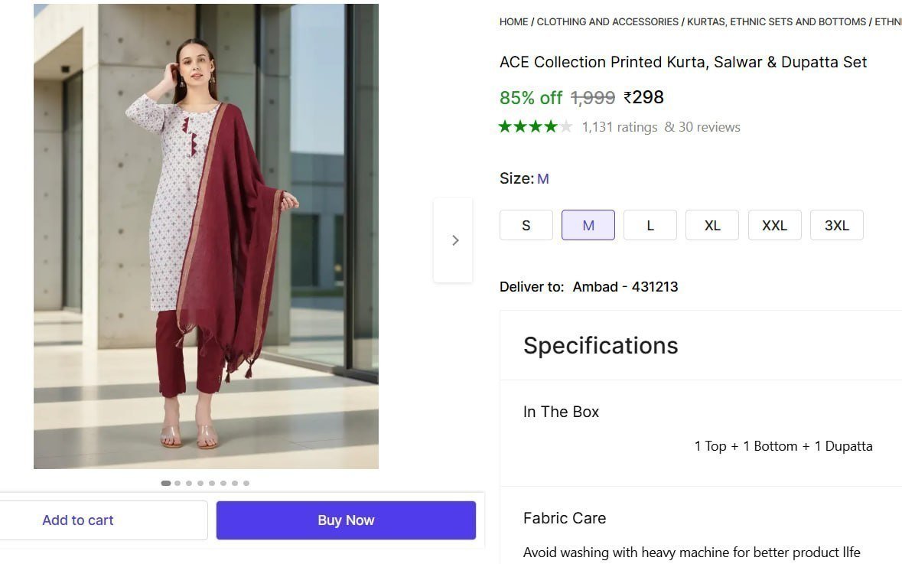
Task: Switch to size L
Action: [x=650, y=225]
